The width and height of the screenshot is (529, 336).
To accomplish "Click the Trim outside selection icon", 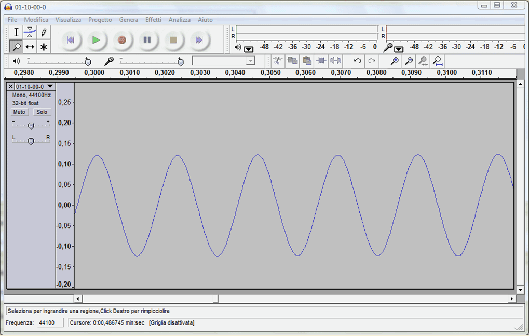I will (321, 61).
